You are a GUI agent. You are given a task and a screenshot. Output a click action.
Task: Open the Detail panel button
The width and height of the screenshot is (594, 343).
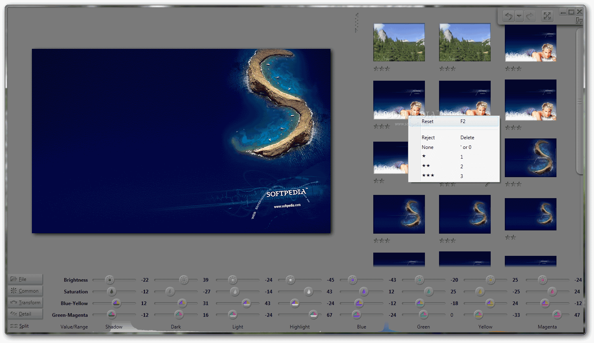[25, 314]
